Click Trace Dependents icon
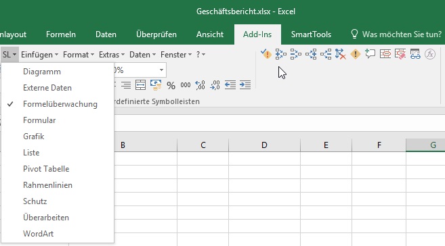This screenshot has height=246, width=445. tap(311, 54)
